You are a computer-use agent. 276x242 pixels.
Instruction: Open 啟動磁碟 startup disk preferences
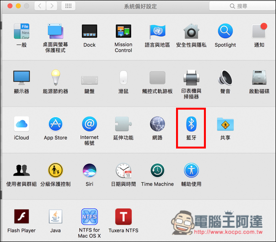coord(259,77)
